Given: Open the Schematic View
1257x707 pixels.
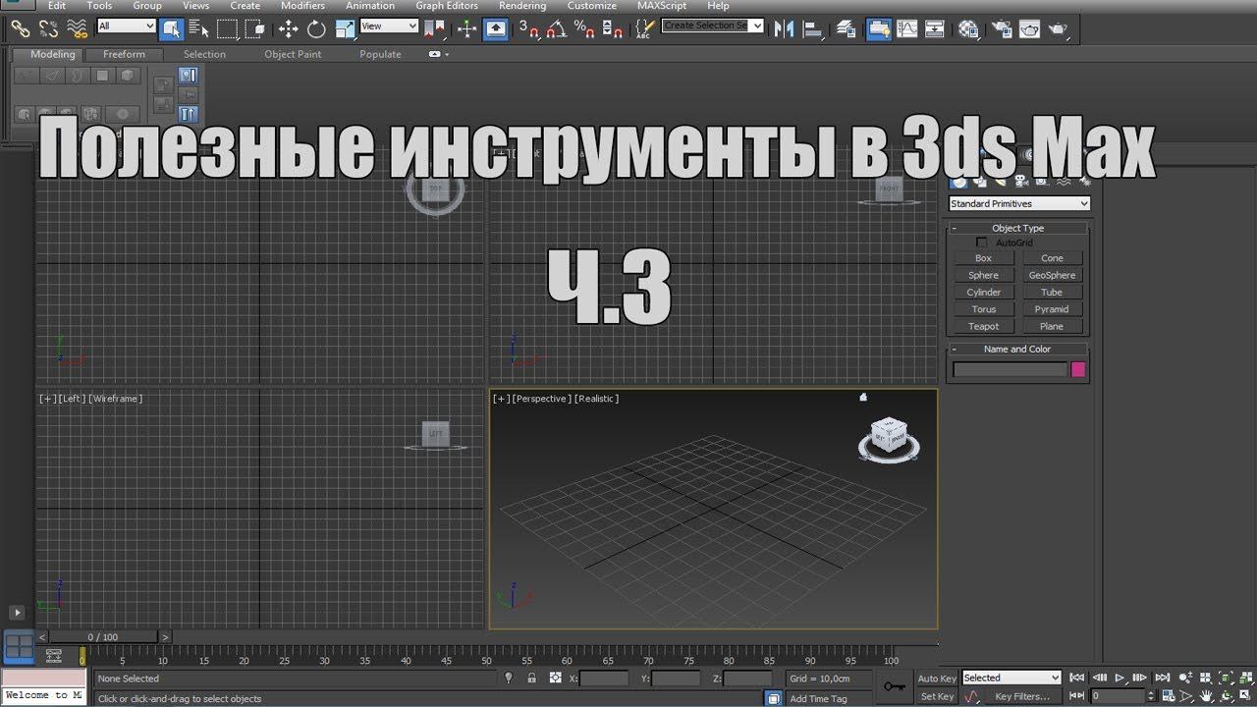Looking at the screenshot, I should [x=934, y=28].
